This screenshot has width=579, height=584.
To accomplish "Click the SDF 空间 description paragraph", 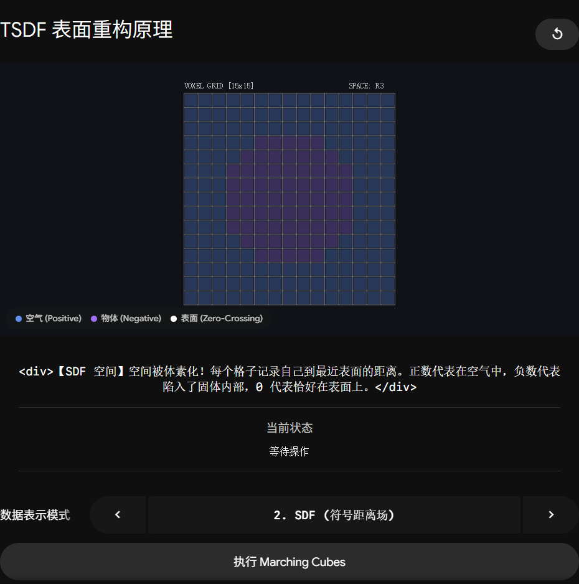I will coord(289,379).
